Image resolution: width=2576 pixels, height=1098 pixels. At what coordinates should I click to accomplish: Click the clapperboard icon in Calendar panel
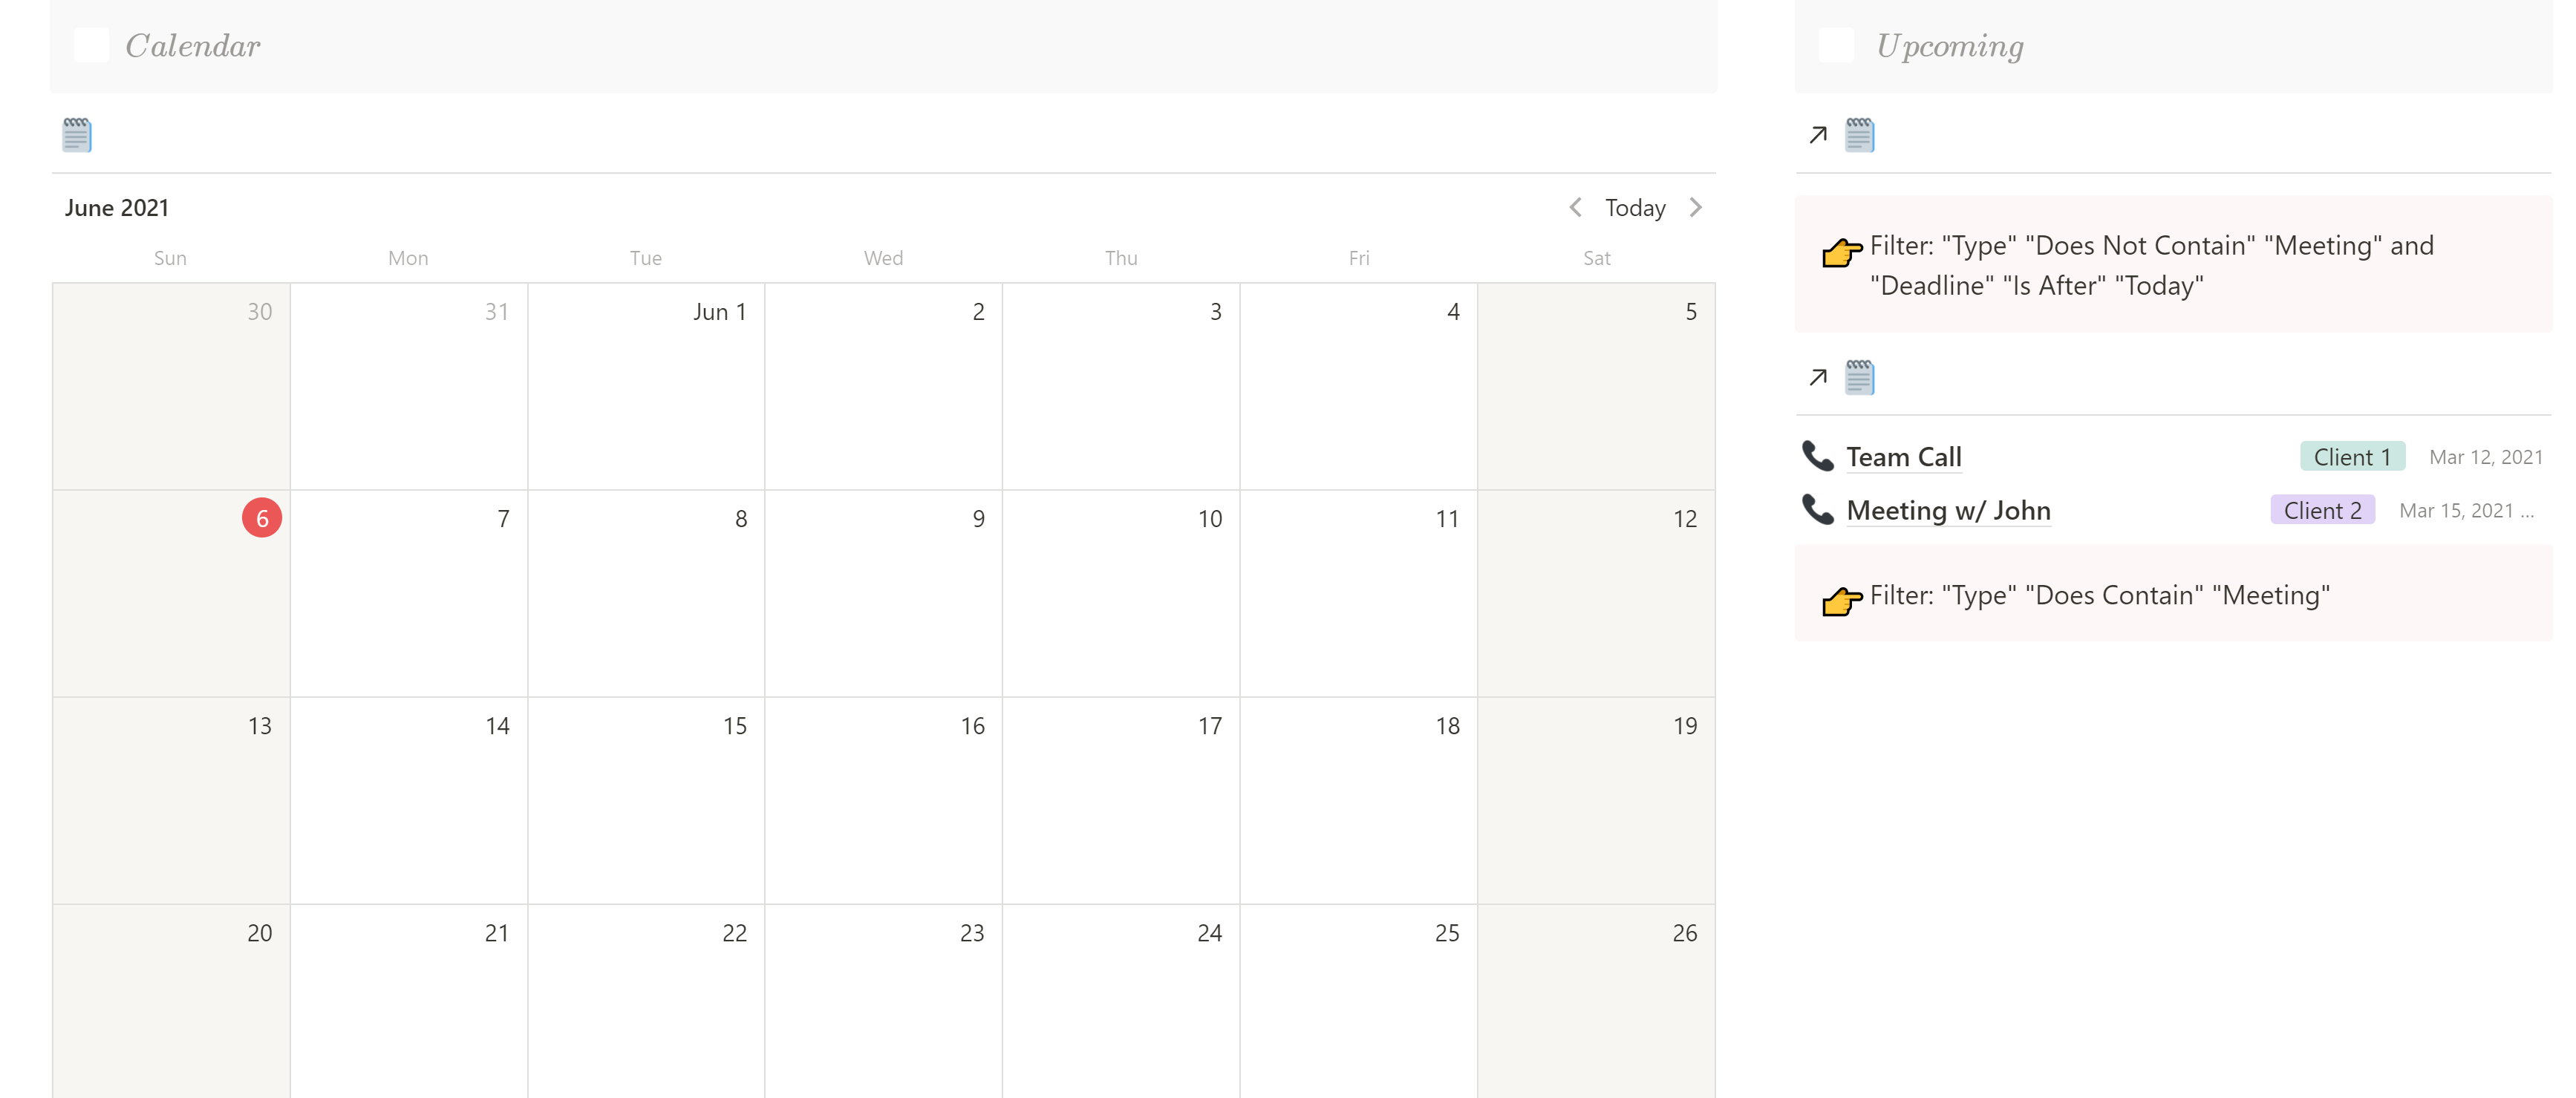(x=77, y=134)
